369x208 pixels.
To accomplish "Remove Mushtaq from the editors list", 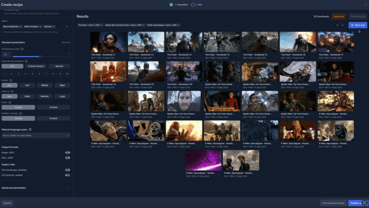I will point(54,27).
